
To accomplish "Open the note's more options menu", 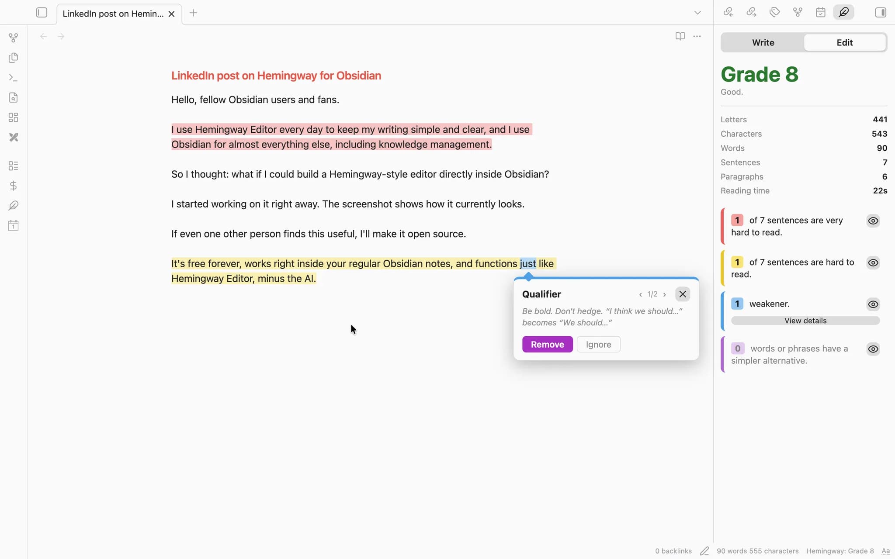I will [697, 36].
